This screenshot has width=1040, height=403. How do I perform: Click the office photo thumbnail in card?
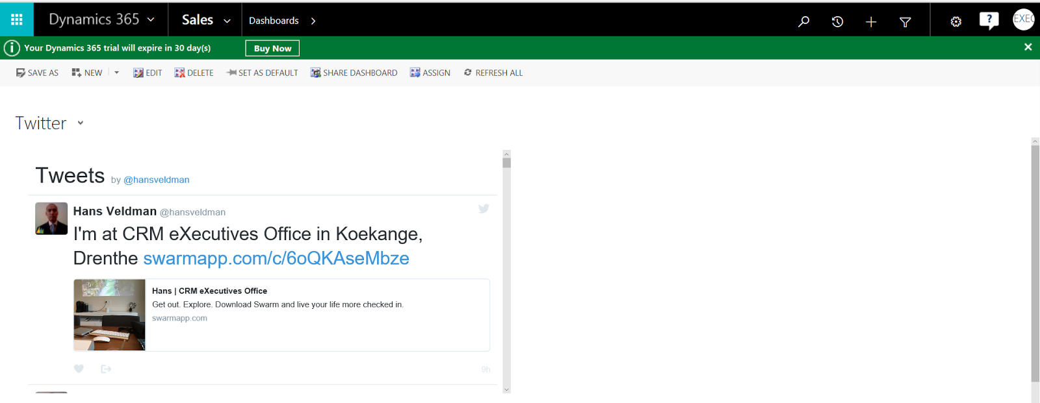point(110,315)
